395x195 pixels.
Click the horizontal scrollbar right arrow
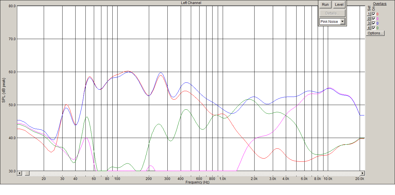tap(362, 173)
